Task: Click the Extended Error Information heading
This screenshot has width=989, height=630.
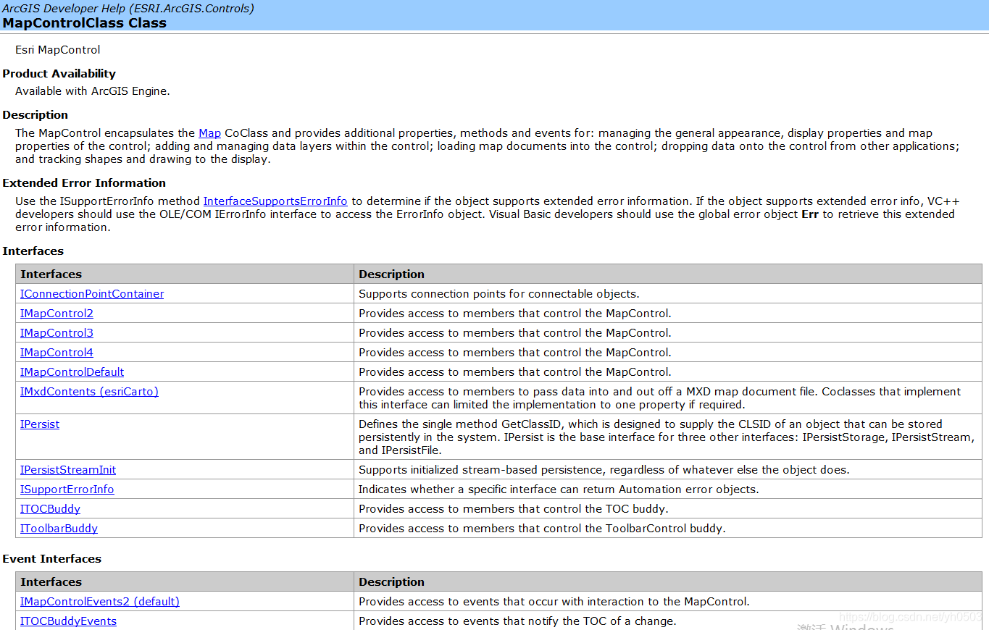Action: (x=84, y=183)
